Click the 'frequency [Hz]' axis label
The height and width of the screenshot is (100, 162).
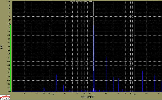pos(87,97)
